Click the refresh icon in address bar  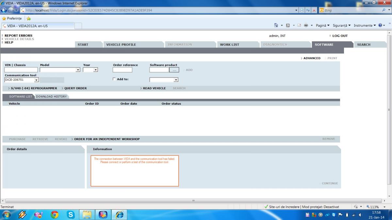coord(308,10)
